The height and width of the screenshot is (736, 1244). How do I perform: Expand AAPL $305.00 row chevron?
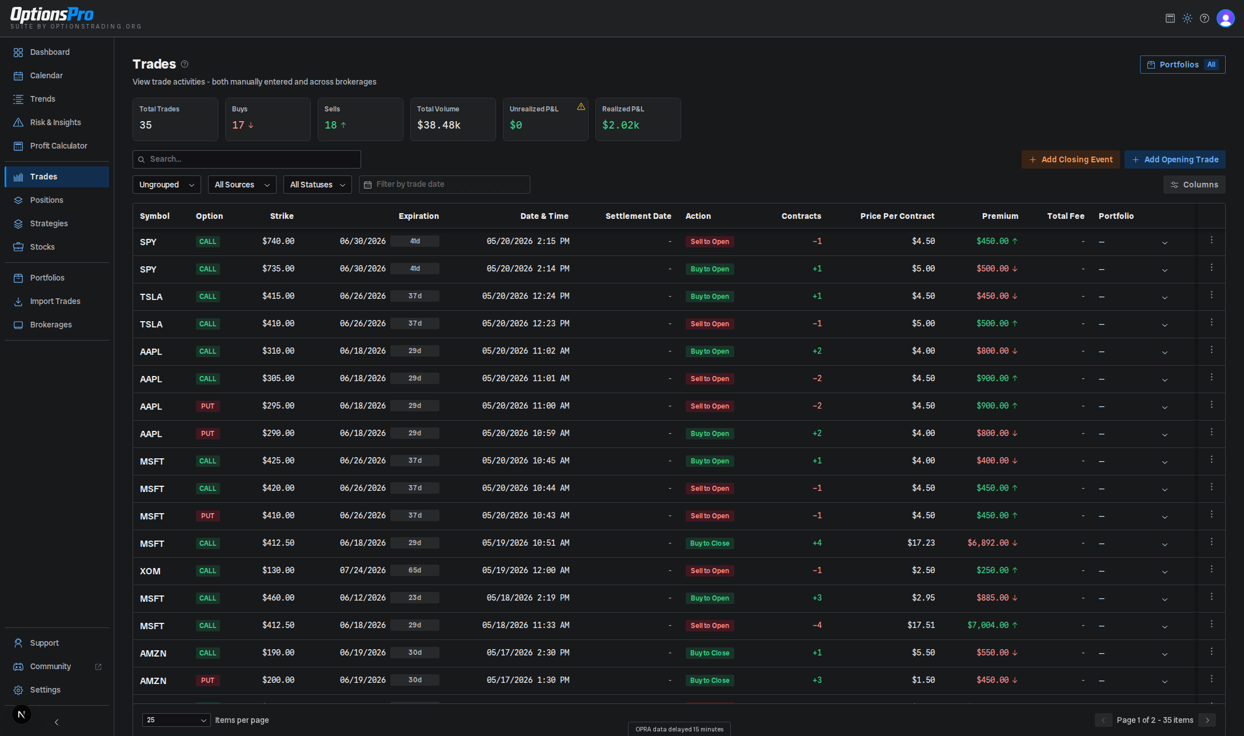pos(1165,380)
